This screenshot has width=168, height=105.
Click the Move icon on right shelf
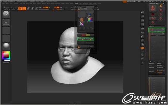point(142,37)
